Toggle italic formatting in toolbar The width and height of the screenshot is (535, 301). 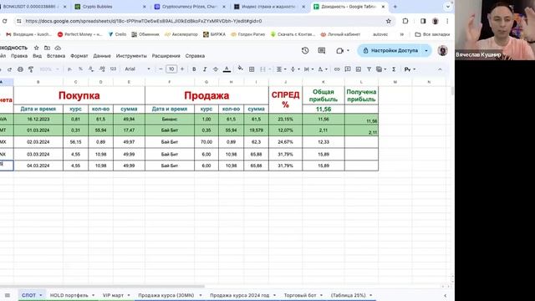pyautogui.click(x=205, y=69)
